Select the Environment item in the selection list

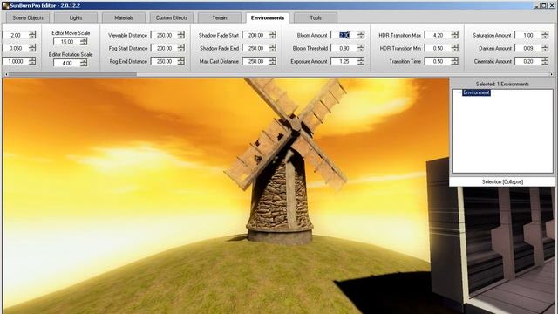(x=476, y=92)
